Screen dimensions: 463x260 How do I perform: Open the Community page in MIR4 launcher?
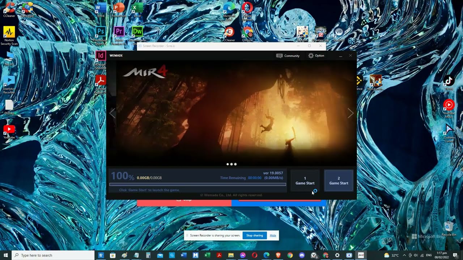[288, 56]
